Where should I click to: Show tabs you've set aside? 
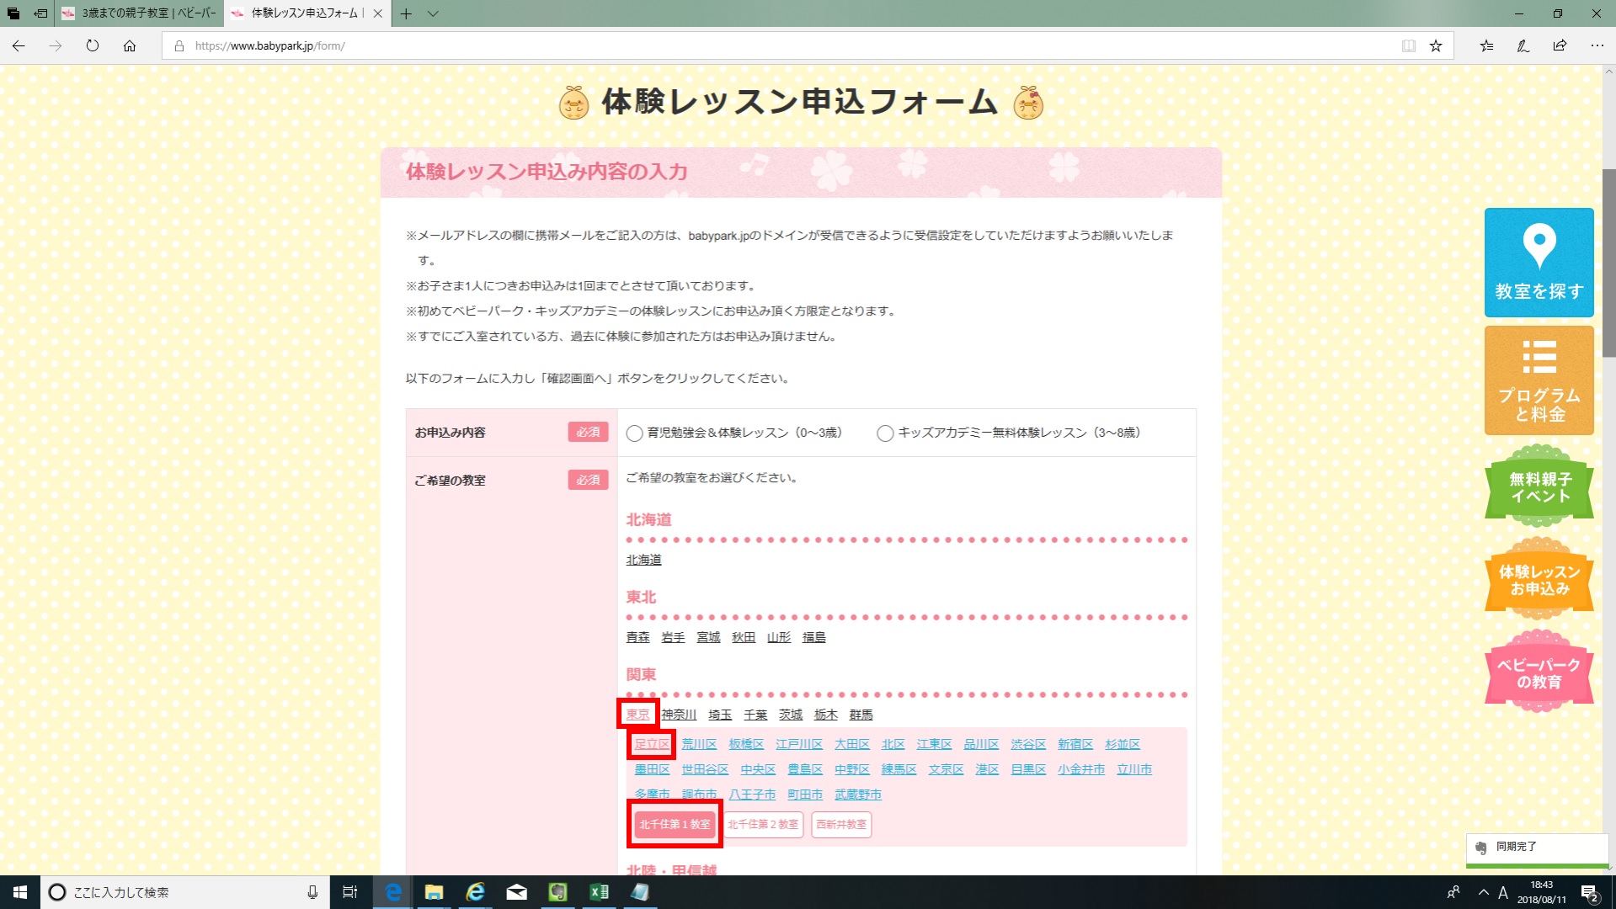coord(13,13)
